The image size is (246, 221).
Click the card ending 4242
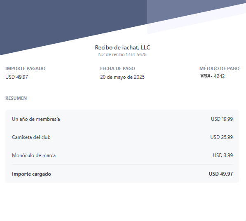[x=219, y=76]
